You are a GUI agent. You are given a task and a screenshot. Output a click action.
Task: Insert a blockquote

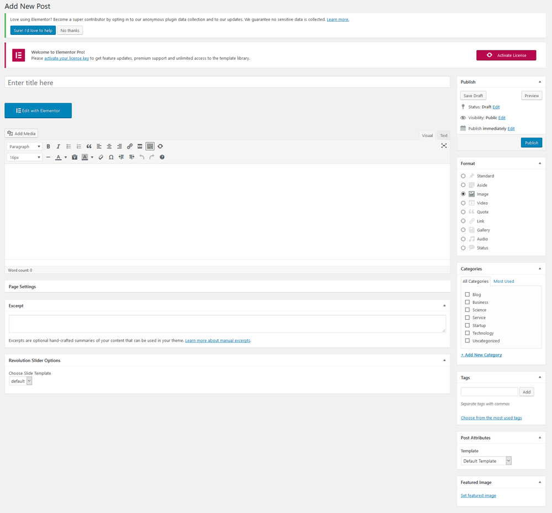tap(89, 146)
